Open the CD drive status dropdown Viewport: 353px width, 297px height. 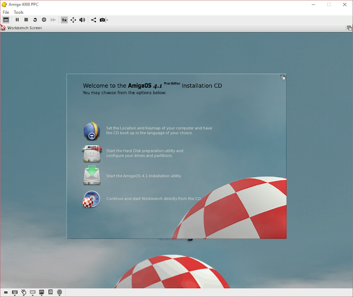[x=60, y=293]
